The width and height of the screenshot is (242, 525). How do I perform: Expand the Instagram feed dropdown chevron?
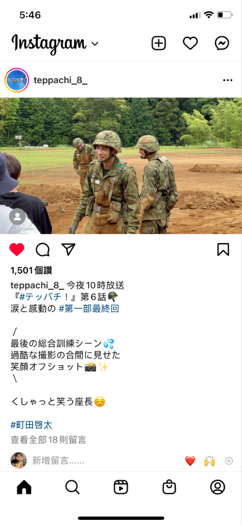pyautogui.click(x=95, y=44)
